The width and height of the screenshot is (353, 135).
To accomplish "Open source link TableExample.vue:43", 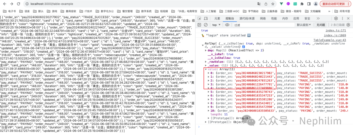I will [x=329, y=40].
